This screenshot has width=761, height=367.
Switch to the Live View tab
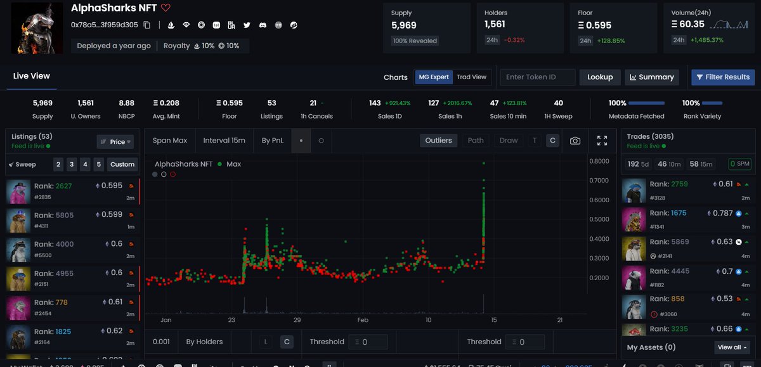click(32, 76)
